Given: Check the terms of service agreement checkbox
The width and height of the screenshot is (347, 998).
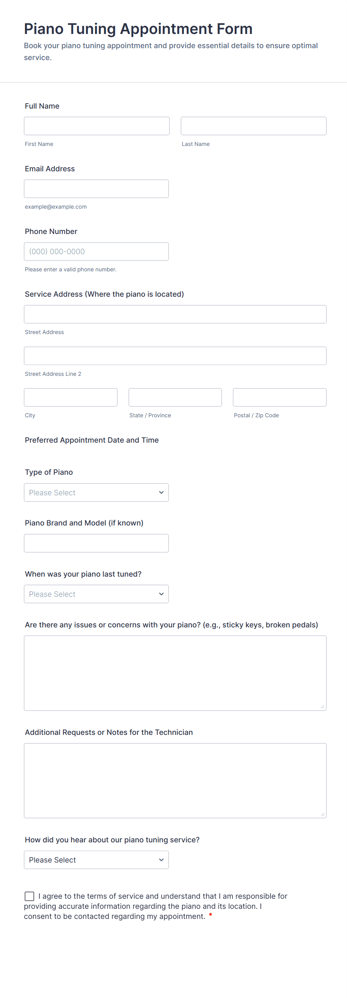Looking at the screenshot, I should point(29,896).
